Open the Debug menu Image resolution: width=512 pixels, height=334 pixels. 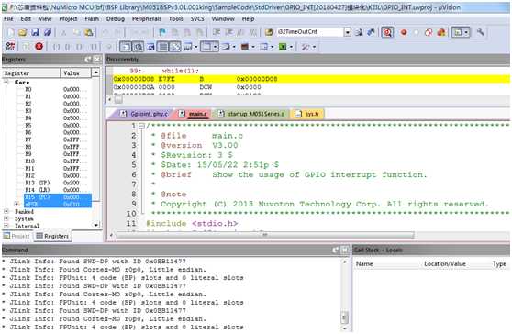pos(116,19)
